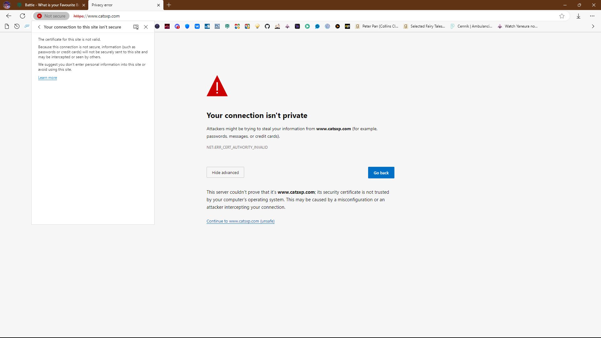Viewport: 601px width, 338px height.
Task: Open the dark red square bookmark
Action: pyautogui.click(x=167, y=26)
